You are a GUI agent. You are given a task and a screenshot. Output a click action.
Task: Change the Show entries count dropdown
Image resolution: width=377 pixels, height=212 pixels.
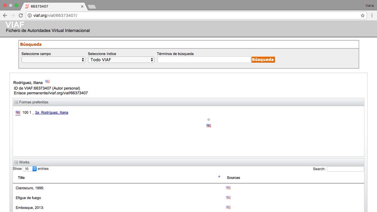(x=30, y=169)
